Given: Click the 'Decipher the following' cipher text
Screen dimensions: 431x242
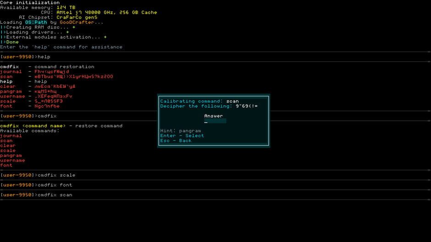Looking at the screenshot, I should [247, 106].
